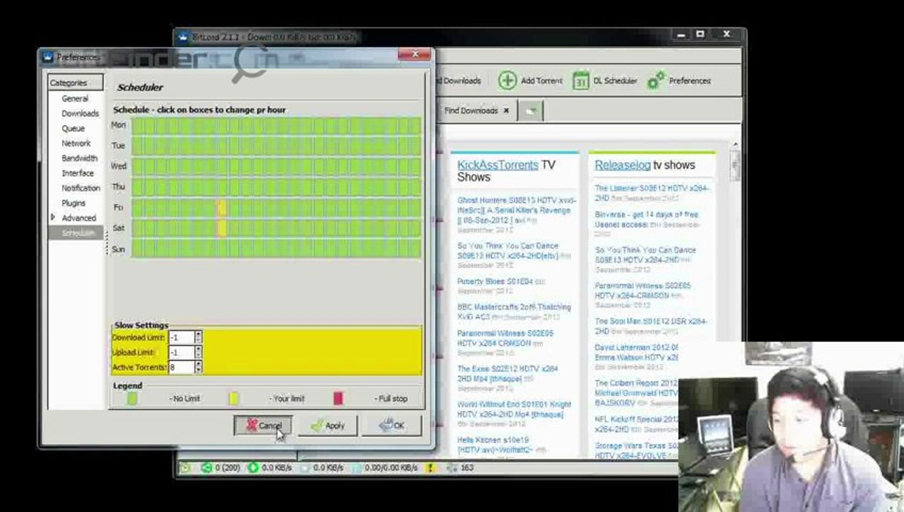904x512 pixels.
Task: Click OK button in Preferences
Action: point(392,425)
